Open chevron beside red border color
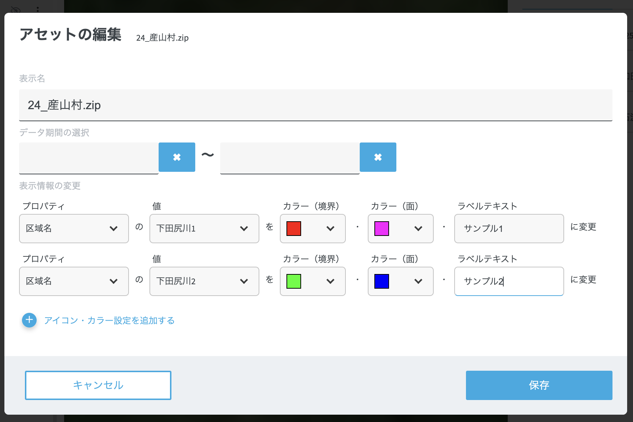This screenshot has height=422, width=633. (330, 229)
